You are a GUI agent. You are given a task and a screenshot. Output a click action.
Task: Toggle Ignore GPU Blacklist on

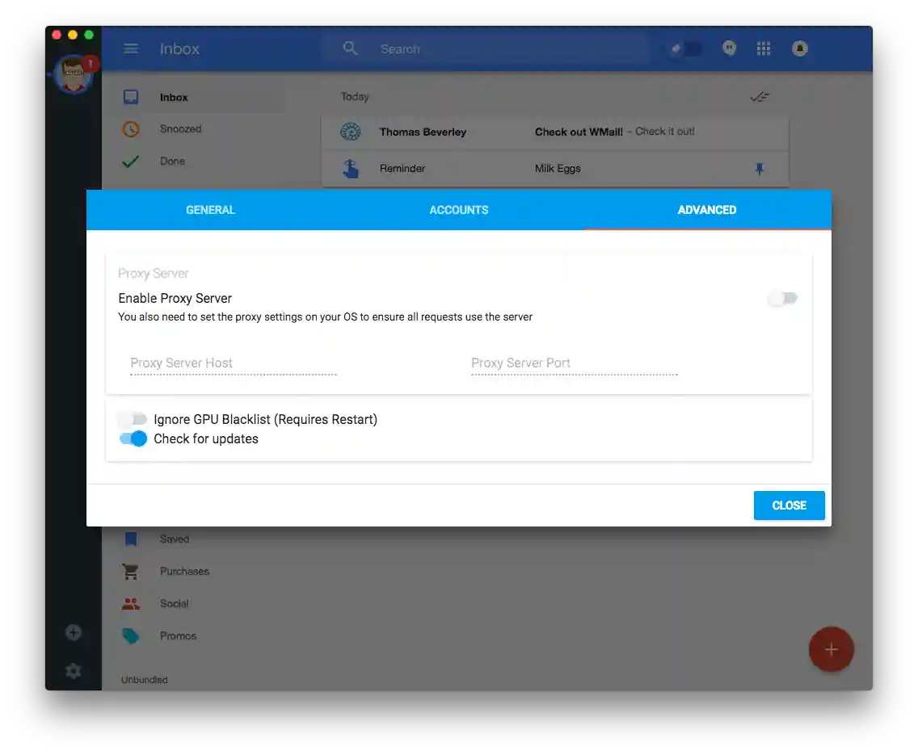(133, 419)
